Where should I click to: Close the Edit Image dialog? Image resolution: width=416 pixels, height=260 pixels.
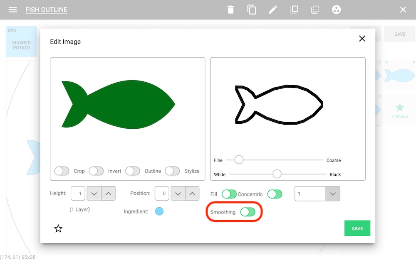click(362, 39)
